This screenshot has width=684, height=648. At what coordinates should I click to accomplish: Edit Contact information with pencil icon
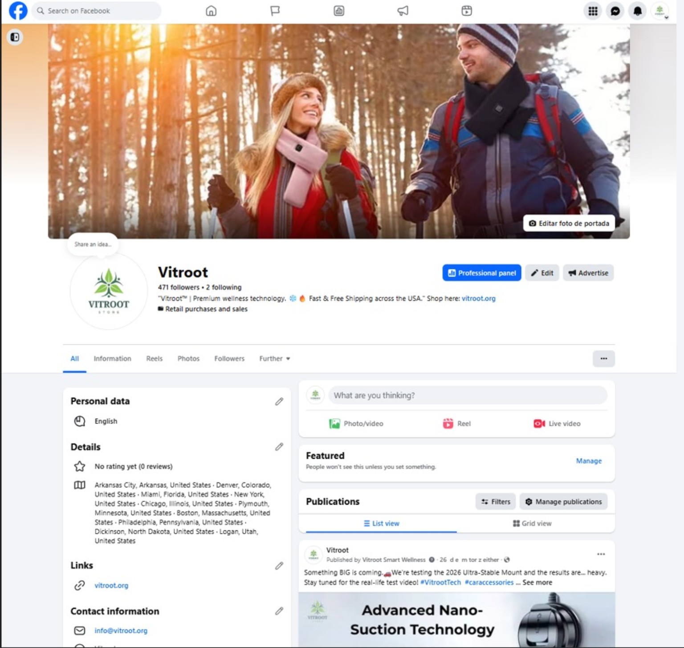coord(279,611)
